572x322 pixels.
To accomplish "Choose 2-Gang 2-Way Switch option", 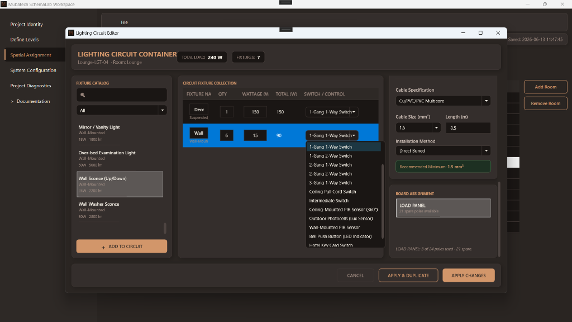I will tap(344, 174).
